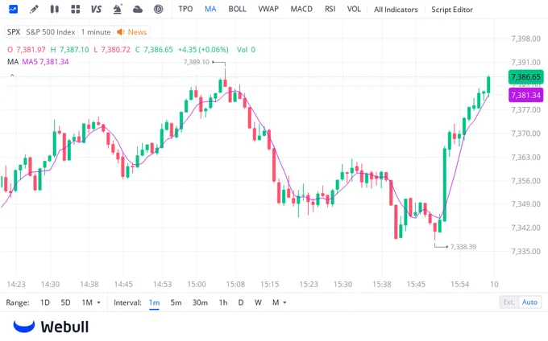Choose the candlestick style icon
This screenshot has width=548, height=341.
pyautogui.click(x=54, y=9)
